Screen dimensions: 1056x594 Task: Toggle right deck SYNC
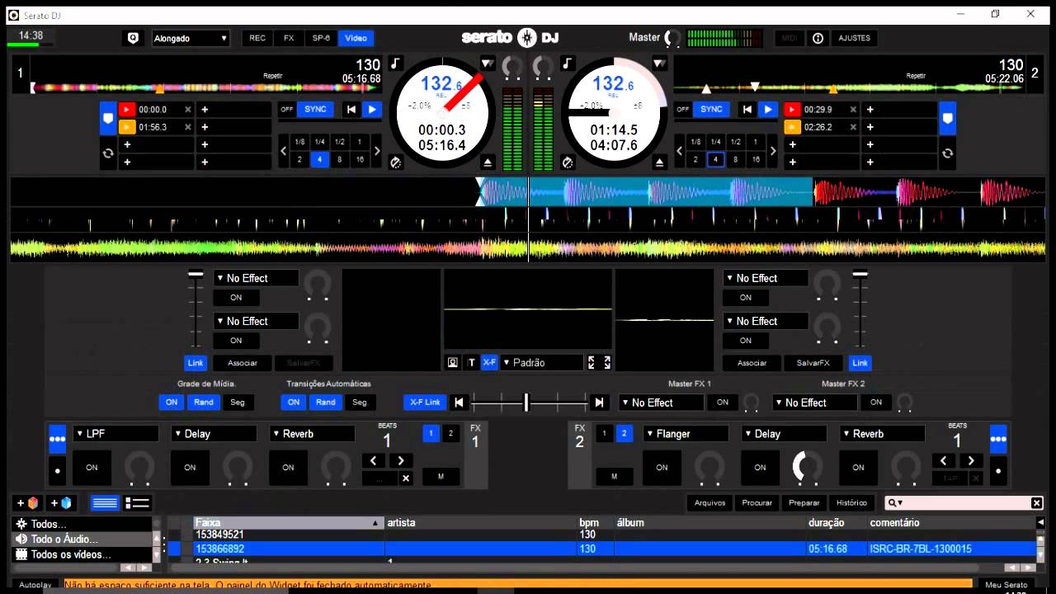pyautogui.click(x=711, y=109)
